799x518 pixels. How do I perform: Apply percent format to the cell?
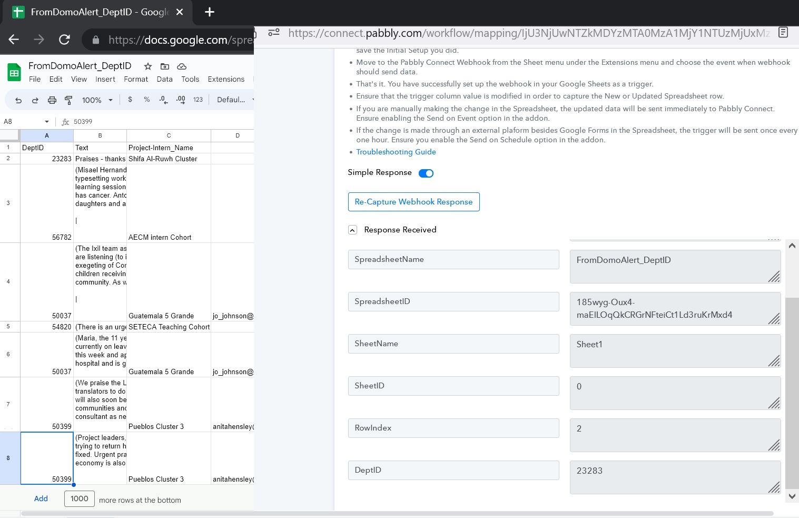(x=147, y=100)
